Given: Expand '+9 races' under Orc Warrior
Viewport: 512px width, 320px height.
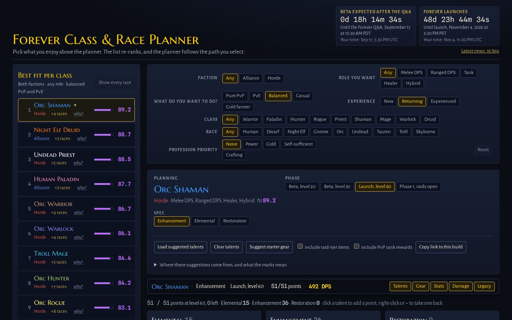Looking at the screenshot, I should (x=59, y=213).
